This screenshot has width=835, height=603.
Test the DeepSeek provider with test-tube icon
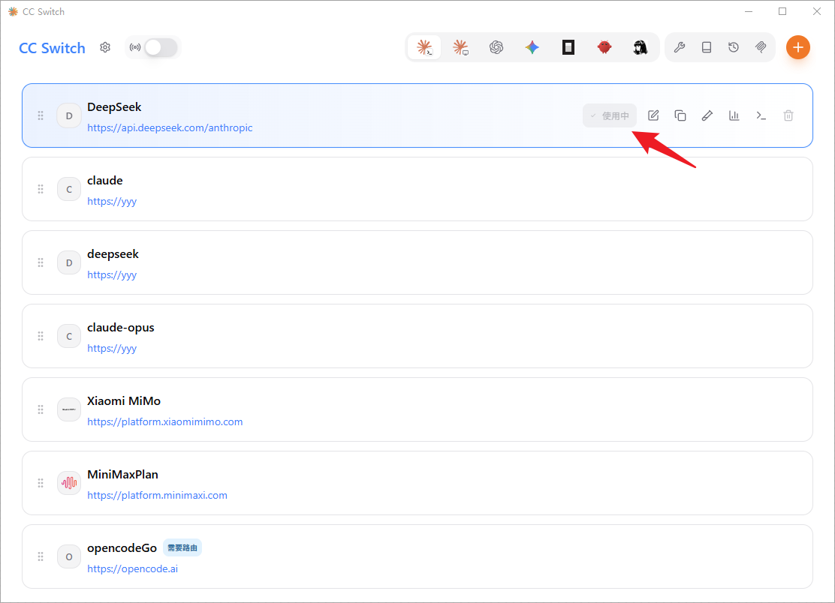tap(707, 115)
